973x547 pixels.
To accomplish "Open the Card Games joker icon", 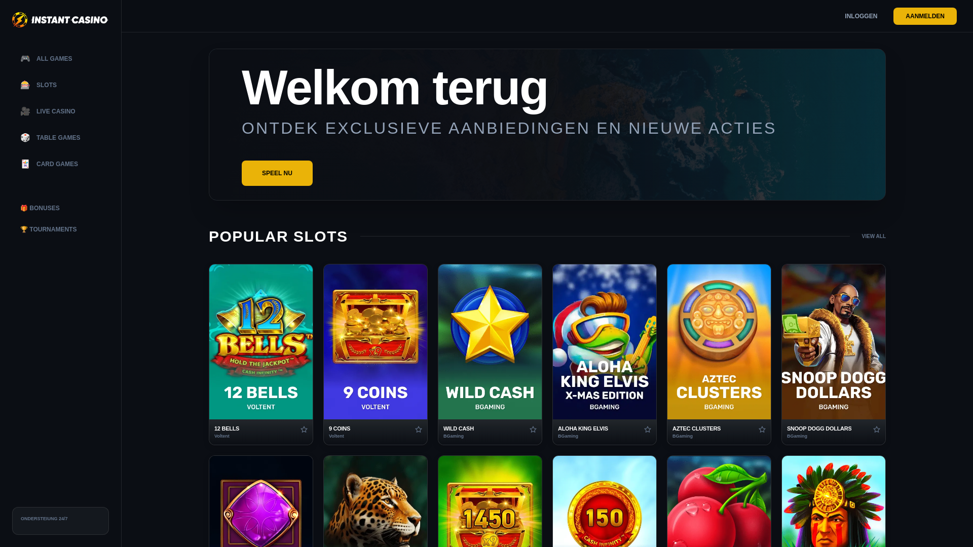I will 25,164.
